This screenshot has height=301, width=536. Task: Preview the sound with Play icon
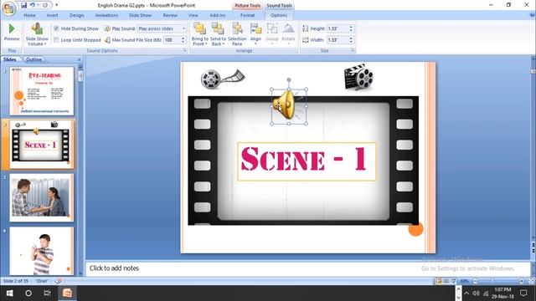12,29
